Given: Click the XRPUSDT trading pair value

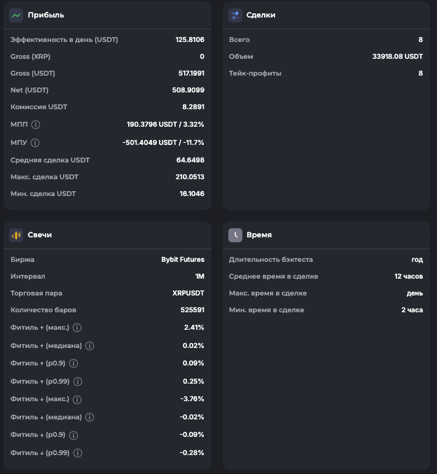Looking at the screenshot, I should pos(188,293).
